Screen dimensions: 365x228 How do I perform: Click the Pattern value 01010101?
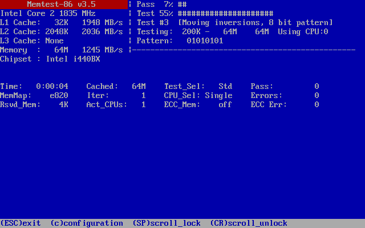point(205,41)
